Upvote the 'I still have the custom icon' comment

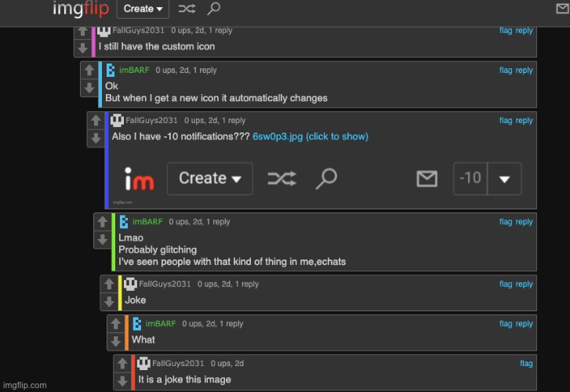82,32
